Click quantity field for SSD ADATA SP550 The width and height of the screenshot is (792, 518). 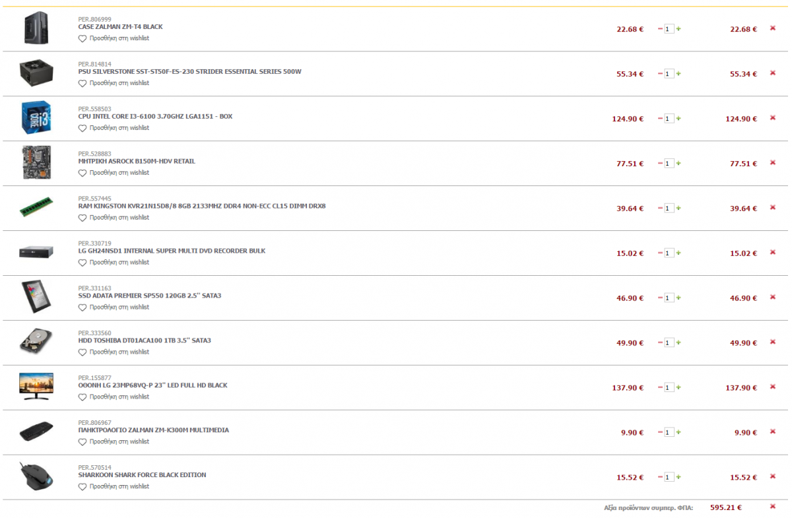coord(669,298)
